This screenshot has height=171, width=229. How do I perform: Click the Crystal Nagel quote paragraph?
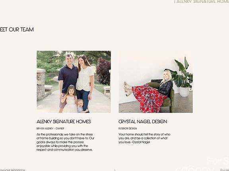144,138
